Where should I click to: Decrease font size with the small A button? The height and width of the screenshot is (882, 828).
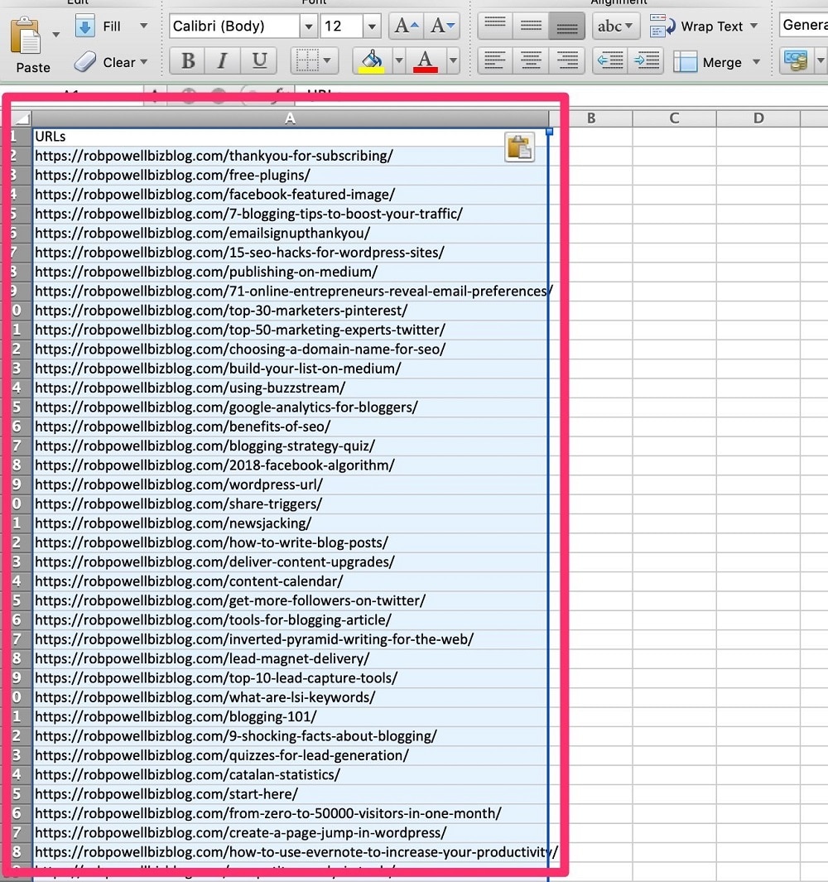(442, 26)
